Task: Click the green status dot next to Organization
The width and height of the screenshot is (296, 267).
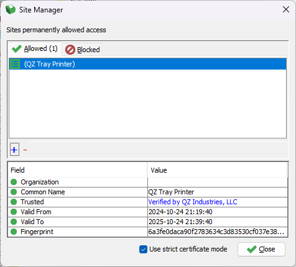Action: 14,182
